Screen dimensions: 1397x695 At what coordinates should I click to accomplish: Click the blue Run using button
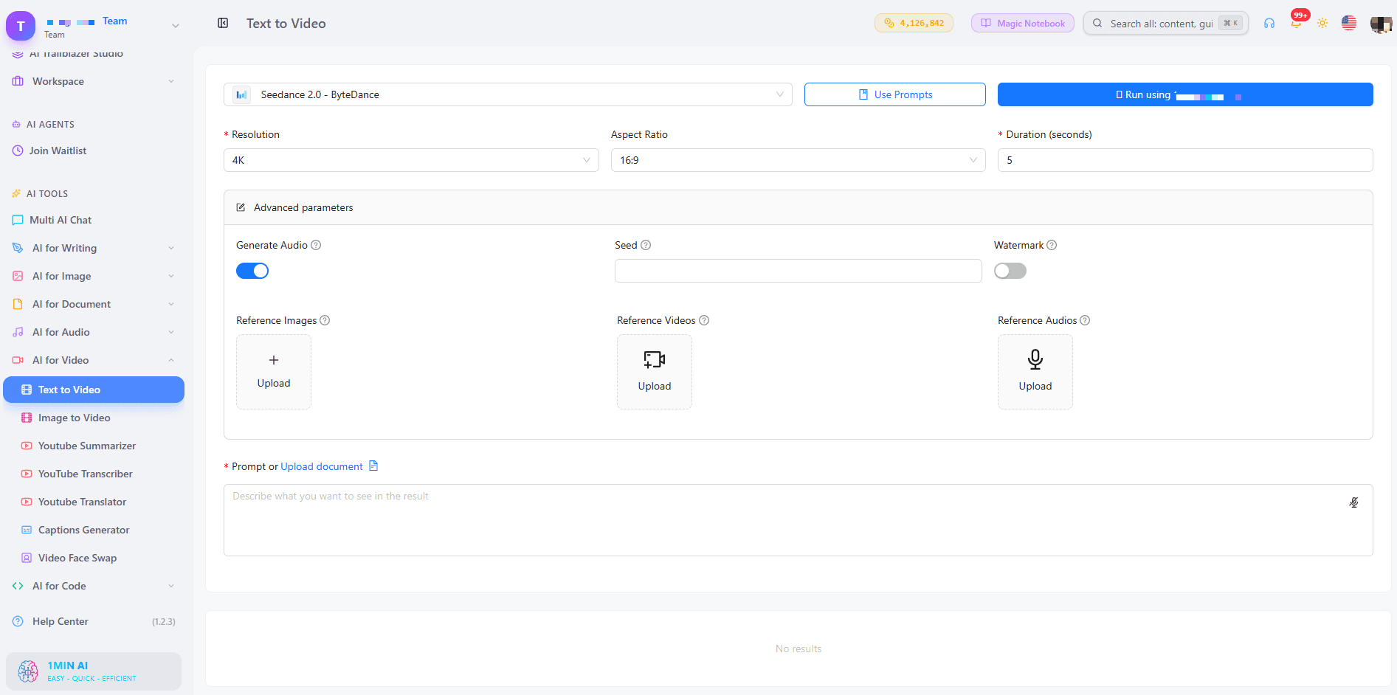1185,94
